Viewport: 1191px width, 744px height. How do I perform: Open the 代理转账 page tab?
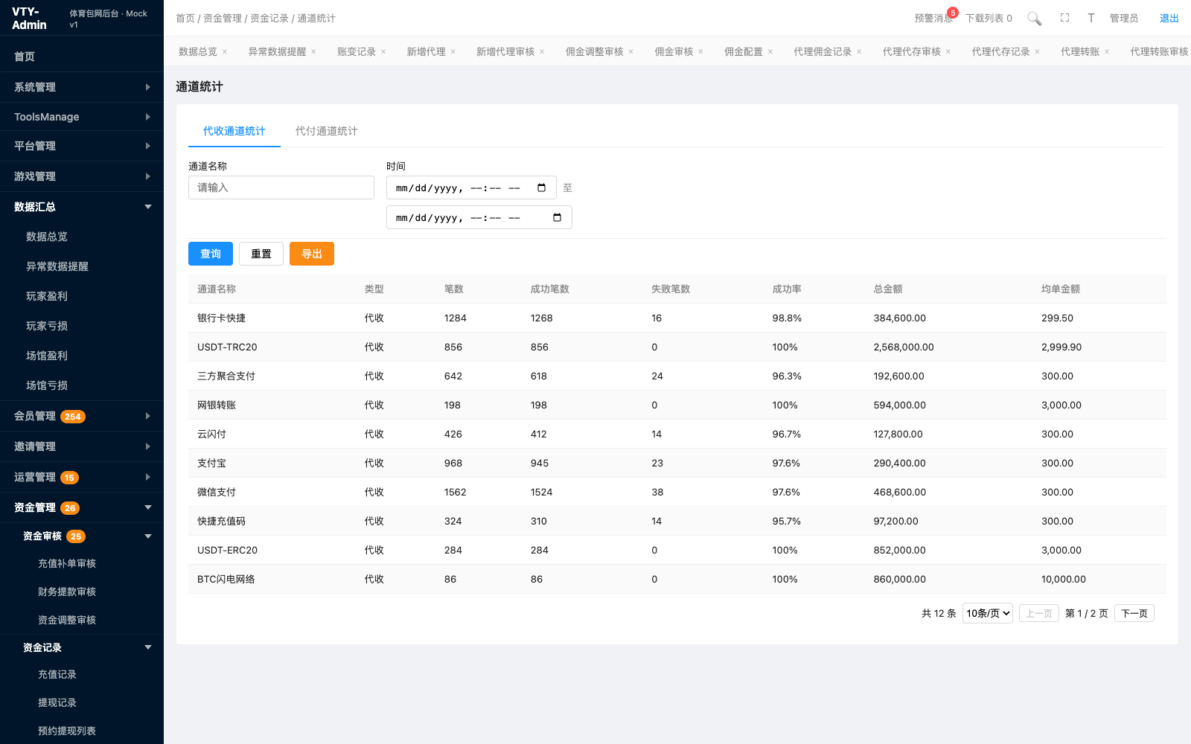[1079, 51]
